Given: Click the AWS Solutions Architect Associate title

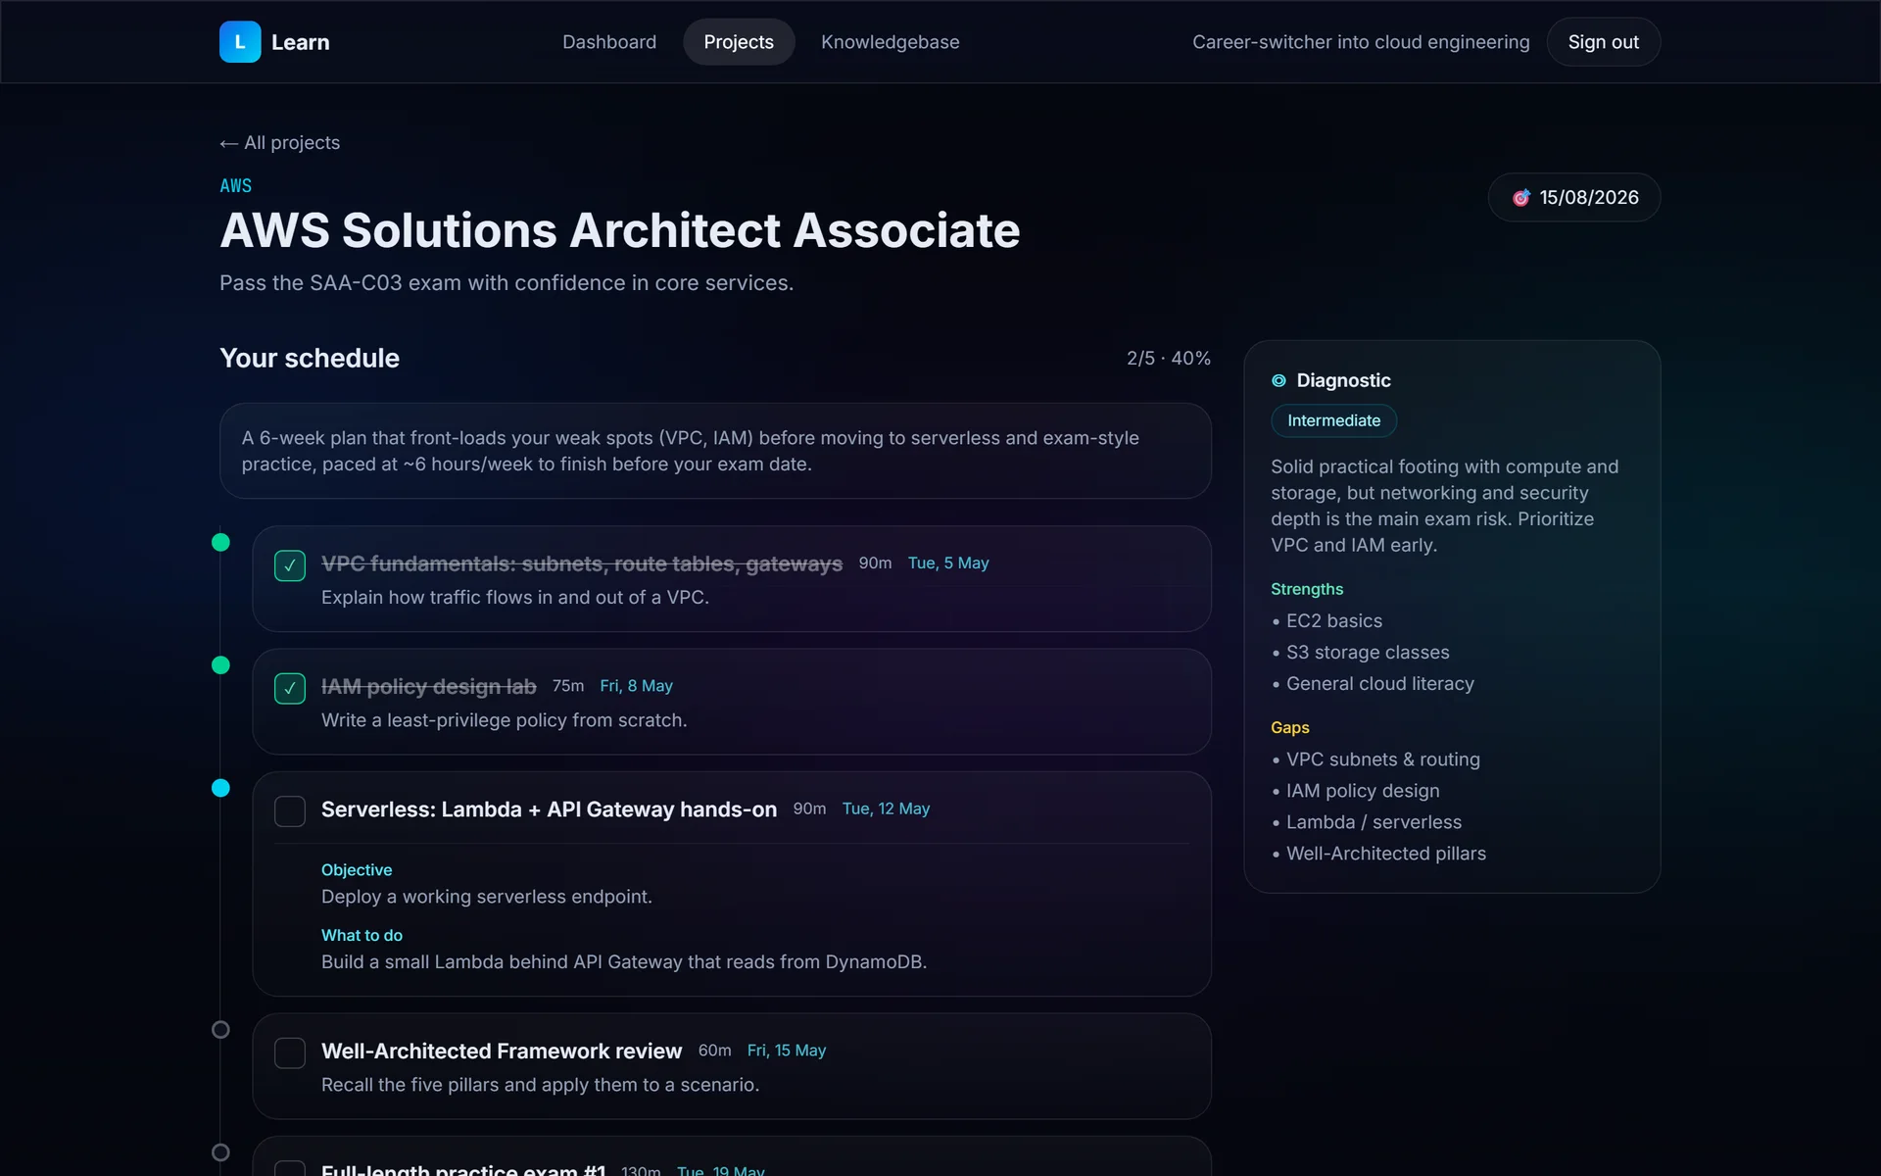Looking at the screenshot, I should tap(620, 231).
